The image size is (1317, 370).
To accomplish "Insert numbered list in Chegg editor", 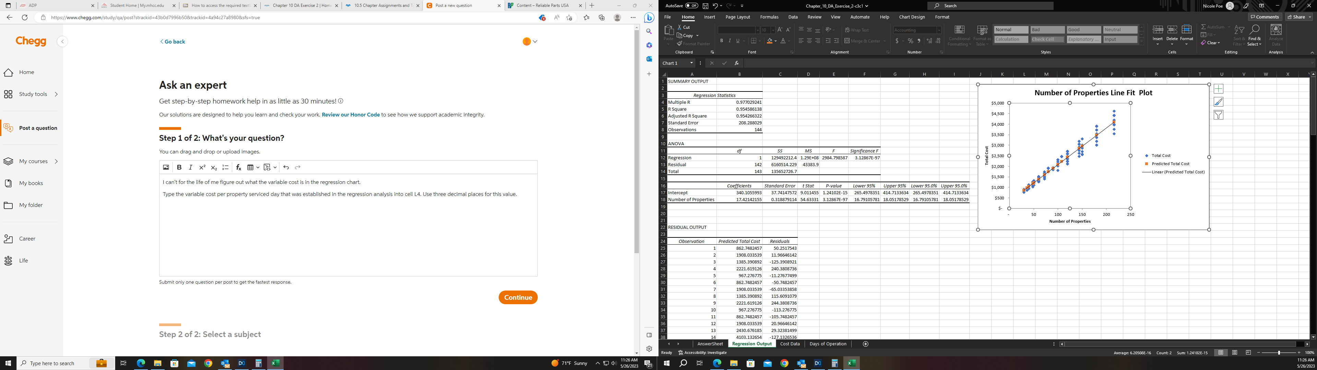I will point(225,167).
